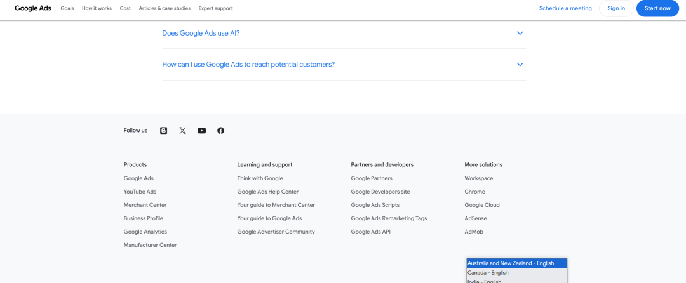Viewport: 686px width, 283px height.
Task: Open the Goals menu item
Action: click(x=67, y=8)
